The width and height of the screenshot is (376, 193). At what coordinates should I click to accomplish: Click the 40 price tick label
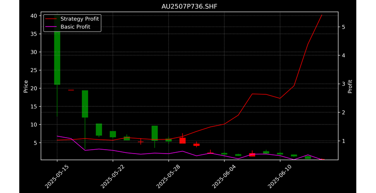point(34,16)
